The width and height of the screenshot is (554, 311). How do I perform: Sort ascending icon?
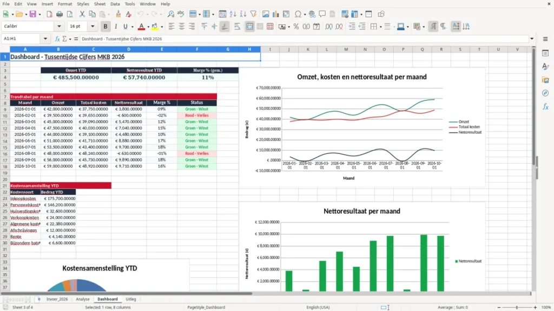pyautogui.click(x=233, y=14)
